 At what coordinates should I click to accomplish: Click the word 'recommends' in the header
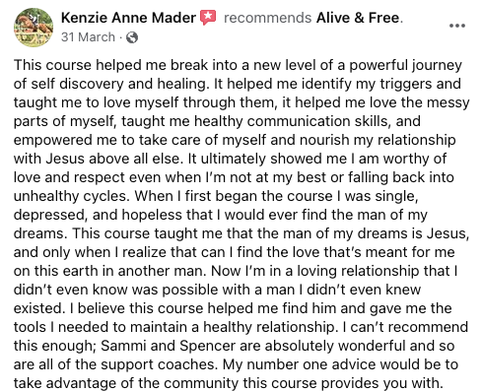(267, 18)
